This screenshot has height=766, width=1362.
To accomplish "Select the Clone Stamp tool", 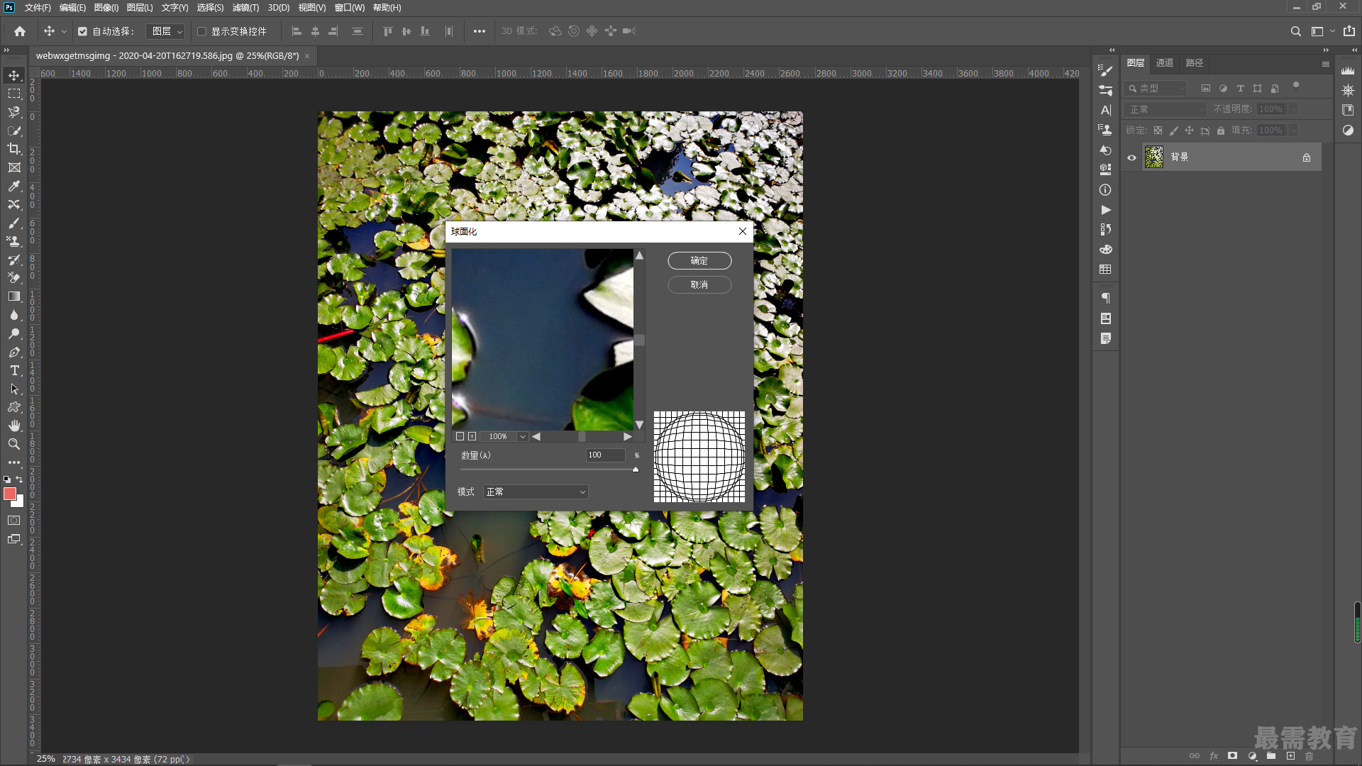I will 14,241.
